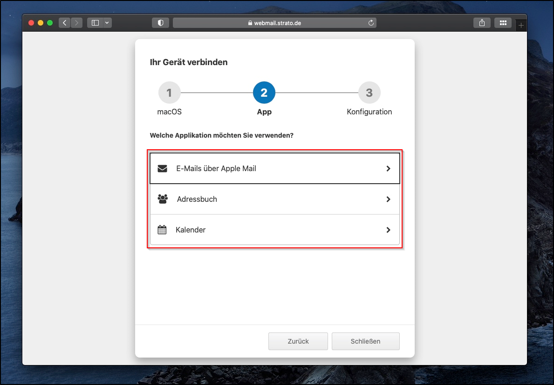
Task: Click the webmail.strato.de address bar
Action: pos(274,23)
